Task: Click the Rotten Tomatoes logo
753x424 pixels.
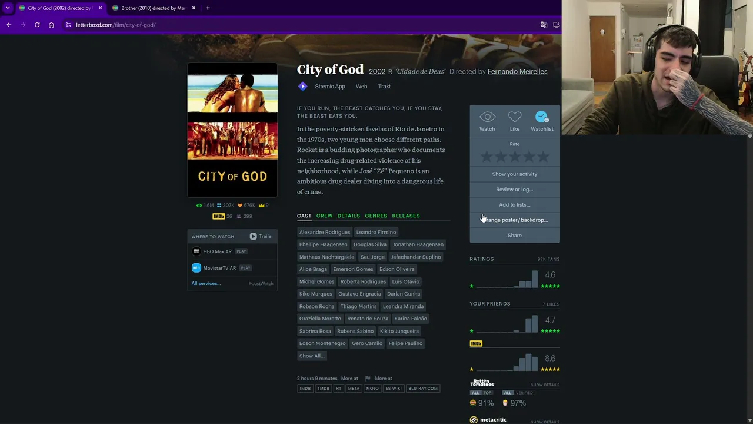Action: [x=482, y=383]
